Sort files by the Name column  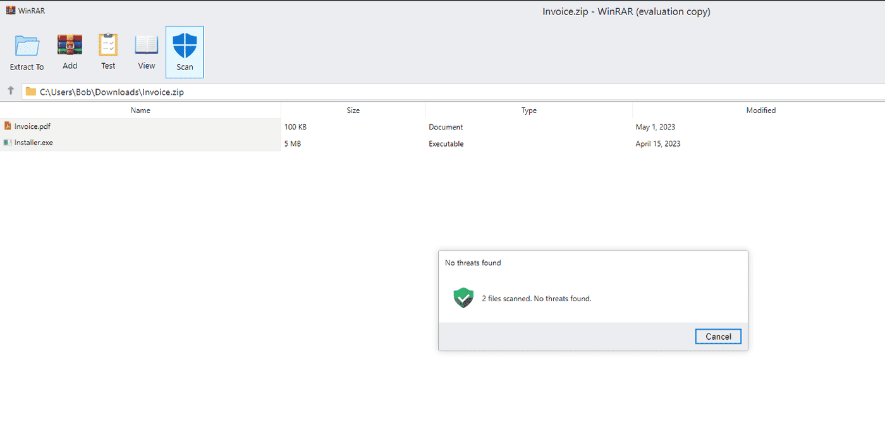[x=140, y=110]
